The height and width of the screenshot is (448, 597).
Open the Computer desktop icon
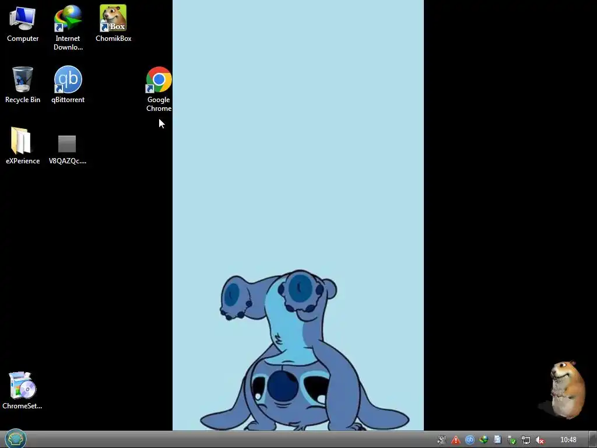tap(23, 23)
